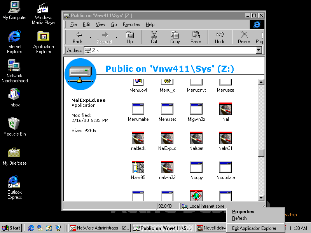311x233 pixels.
Task: Select the Internet Explorer desktop icon
Action: [14, 42]
